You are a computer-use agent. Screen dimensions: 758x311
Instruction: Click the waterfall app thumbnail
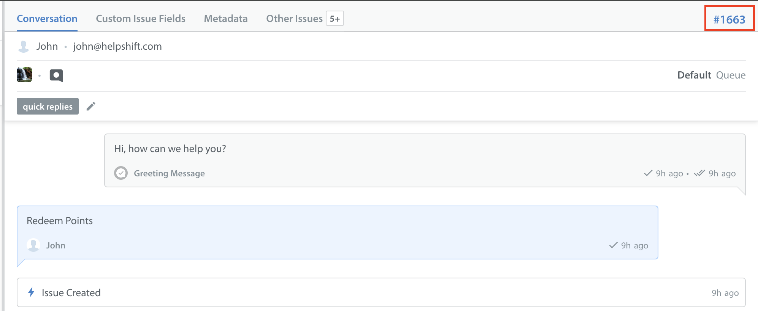coord(24,75)
